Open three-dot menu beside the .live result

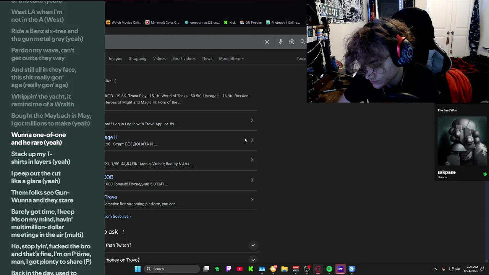(x=115, y=81)
